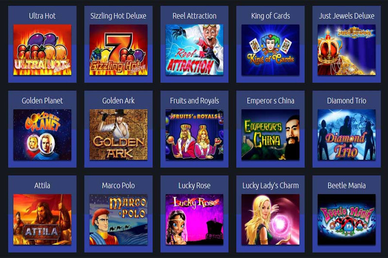Open the Ultra Hot game thumbnail
The image size is (388, 258).
coord(42,50)
